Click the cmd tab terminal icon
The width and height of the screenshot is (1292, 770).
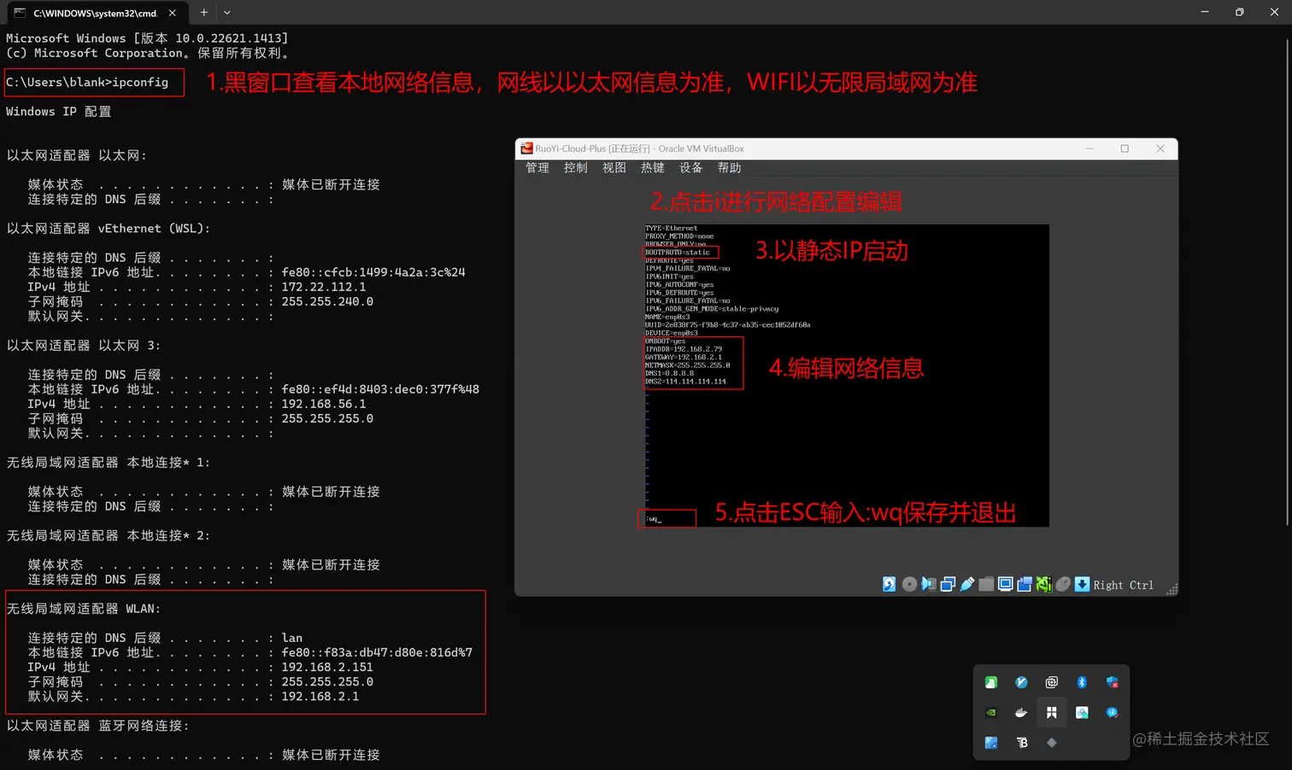(20, 13)
